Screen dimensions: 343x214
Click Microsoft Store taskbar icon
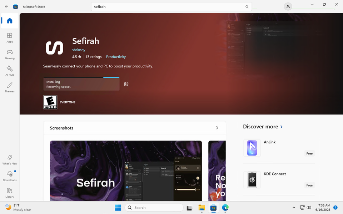[213, 208]
